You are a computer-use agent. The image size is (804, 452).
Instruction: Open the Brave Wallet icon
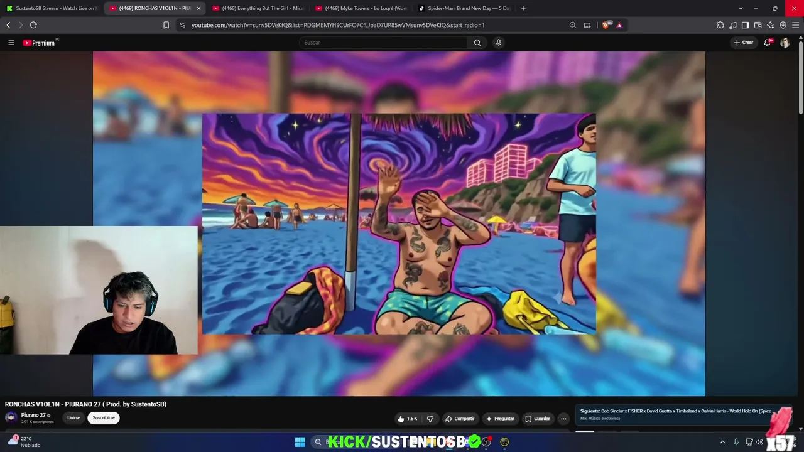tap(758, 25)
